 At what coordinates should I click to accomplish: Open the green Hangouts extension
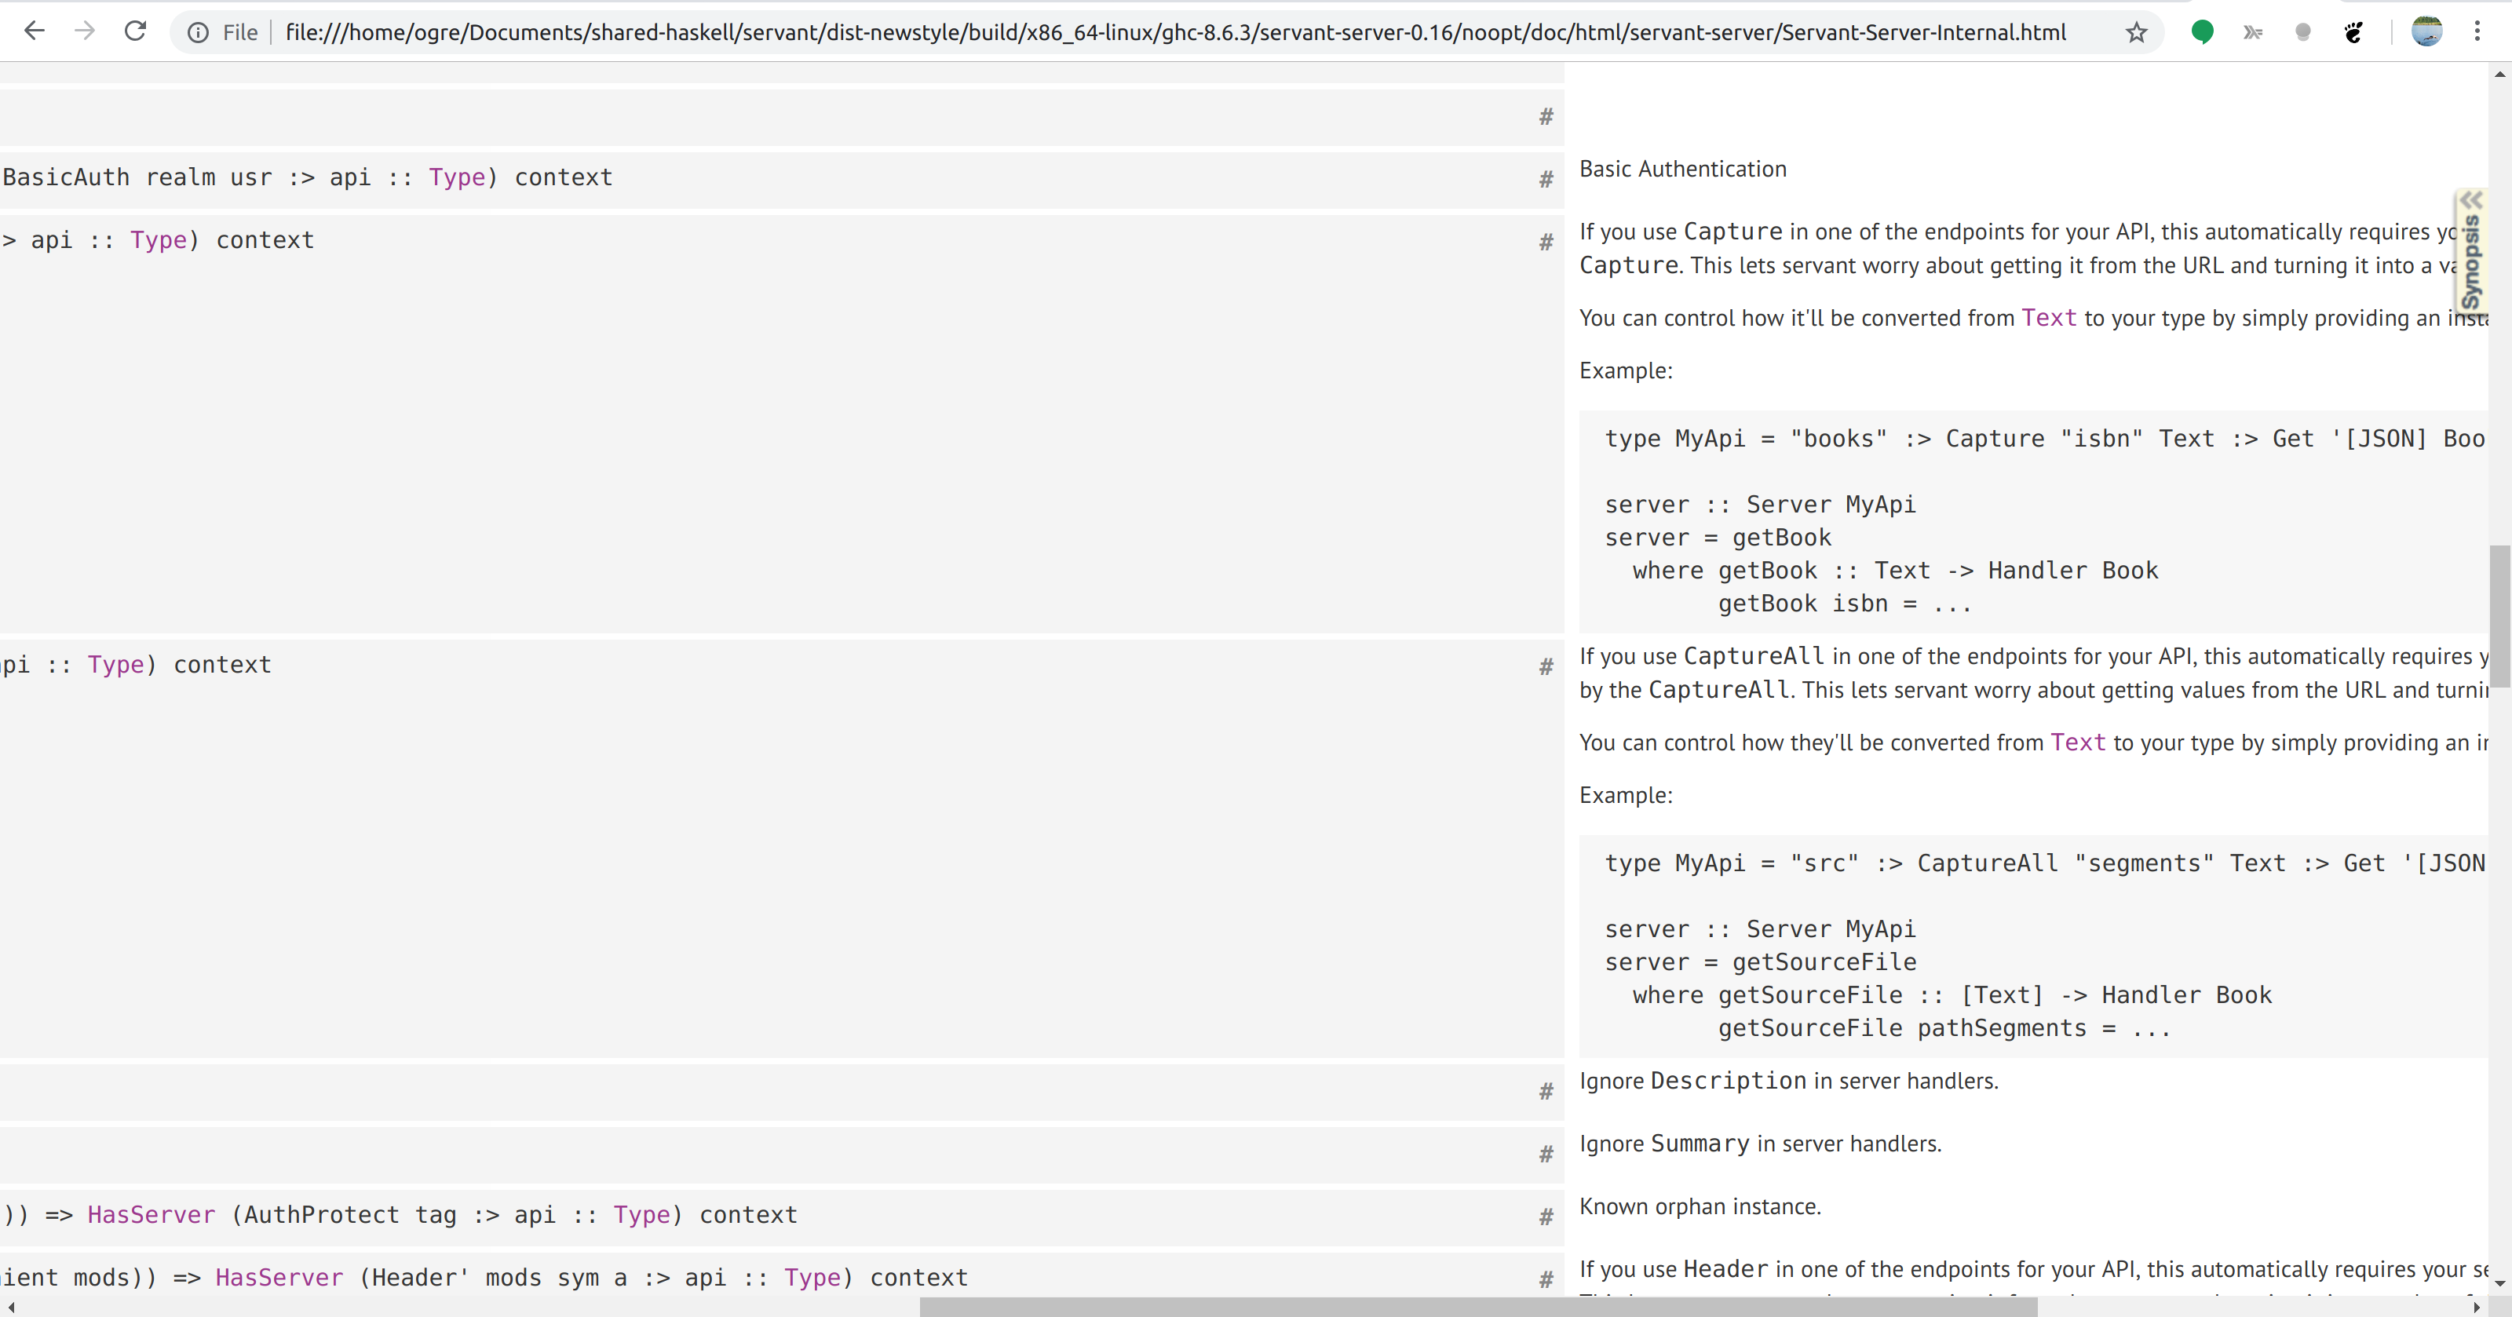(x=2202, y=32)
